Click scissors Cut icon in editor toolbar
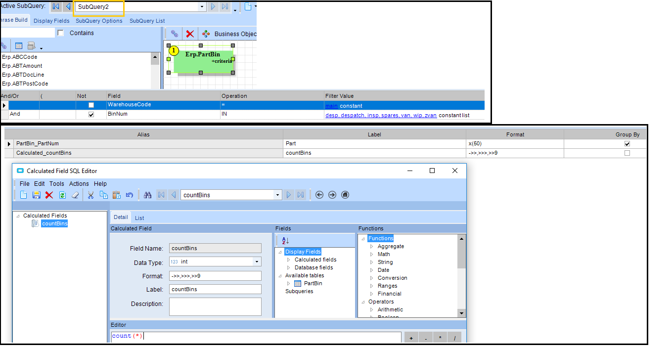Screen dimensions: 672x347 click(91, 195)
